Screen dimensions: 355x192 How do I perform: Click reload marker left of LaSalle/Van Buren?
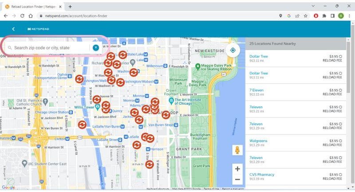[82, 125]
